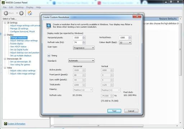
Task: Select Set up stereoscopic 3D
Action: pos(20,62)
